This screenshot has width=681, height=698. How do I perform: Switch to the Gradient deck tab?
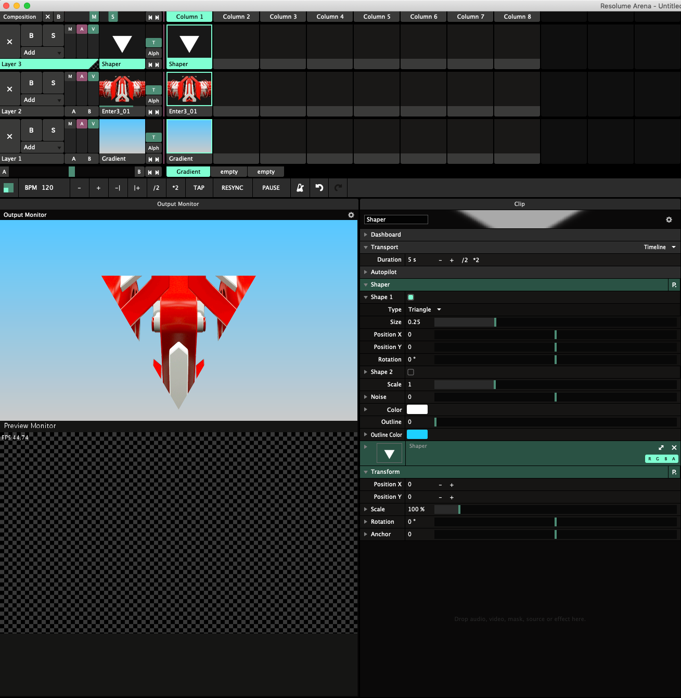click(188, 172)
